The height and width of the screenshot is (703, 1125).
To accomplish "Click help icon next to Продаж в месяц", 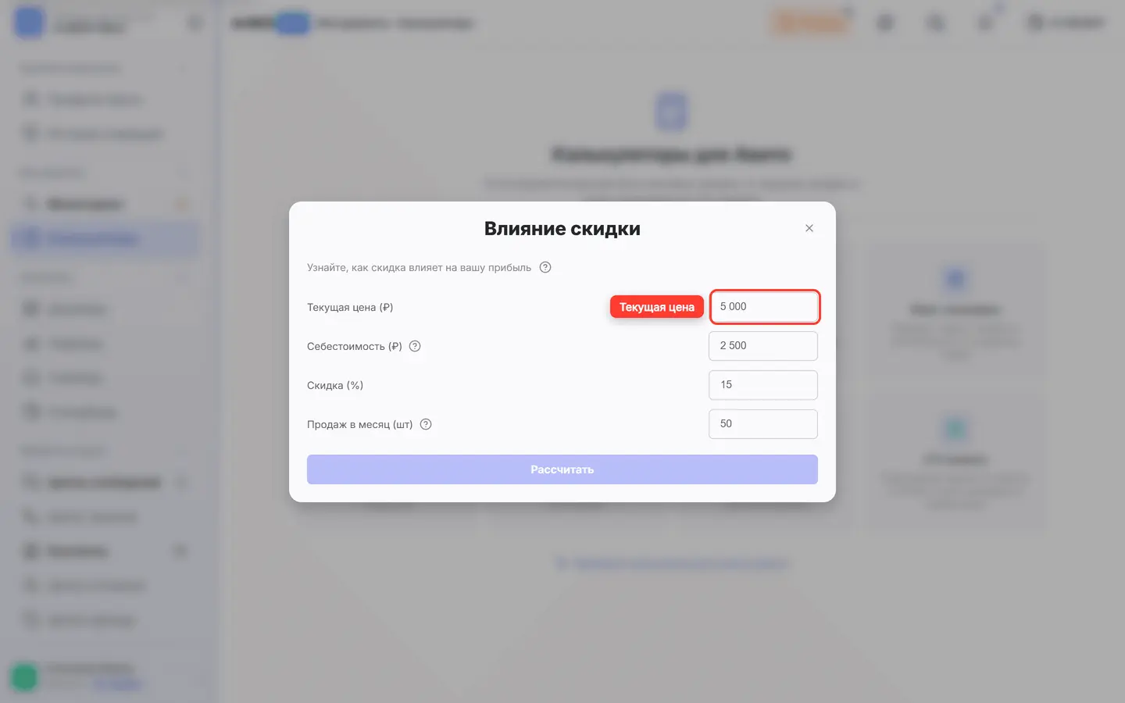I will [426, 424].
